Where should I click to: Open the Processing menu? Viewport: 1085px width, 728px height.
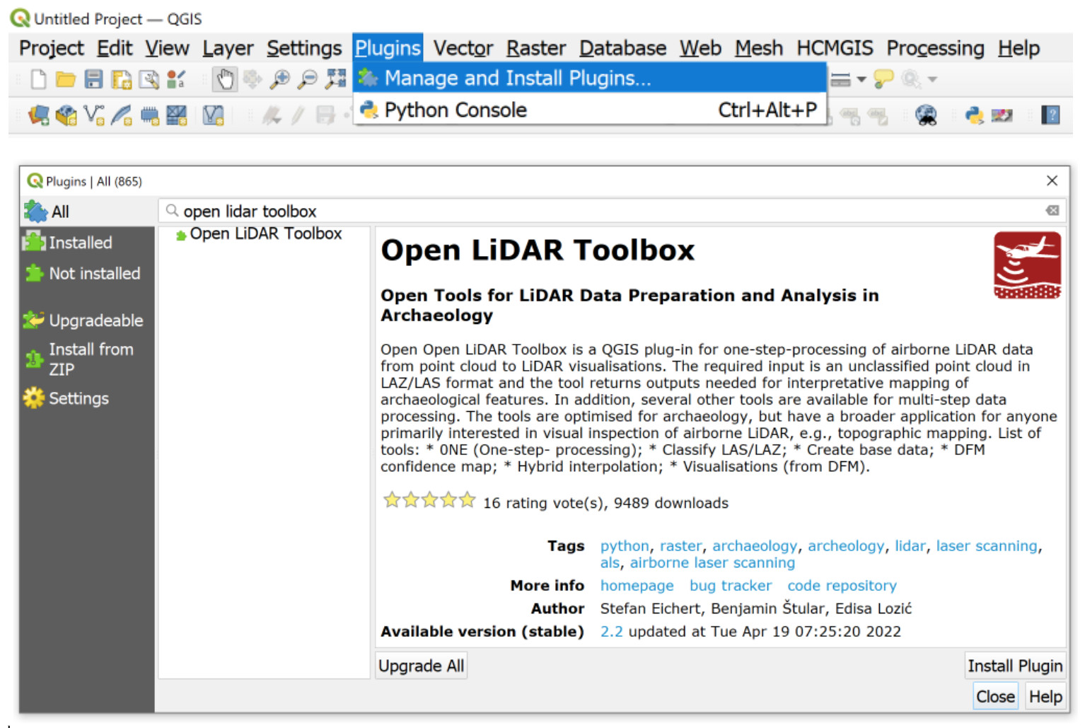pyautogui.click(x=935, y=48)
